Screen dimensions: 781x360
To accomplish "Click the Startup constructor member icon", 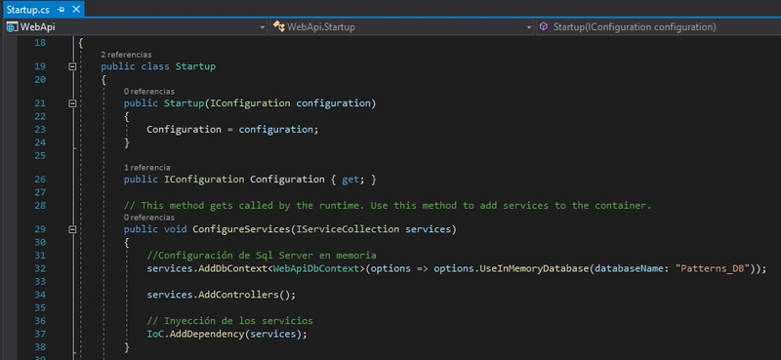I will coord(544,27).
